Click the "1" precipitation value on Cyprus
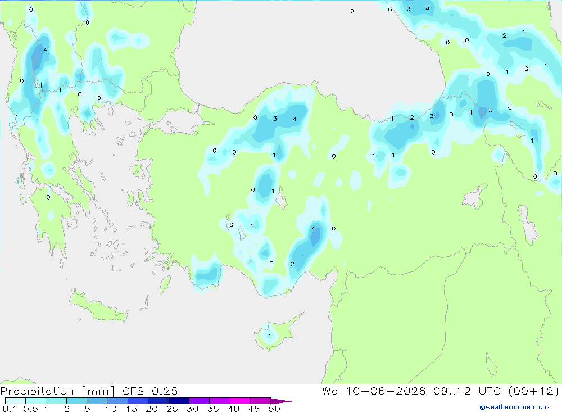The image size is (562, 412). click(270, 336)
